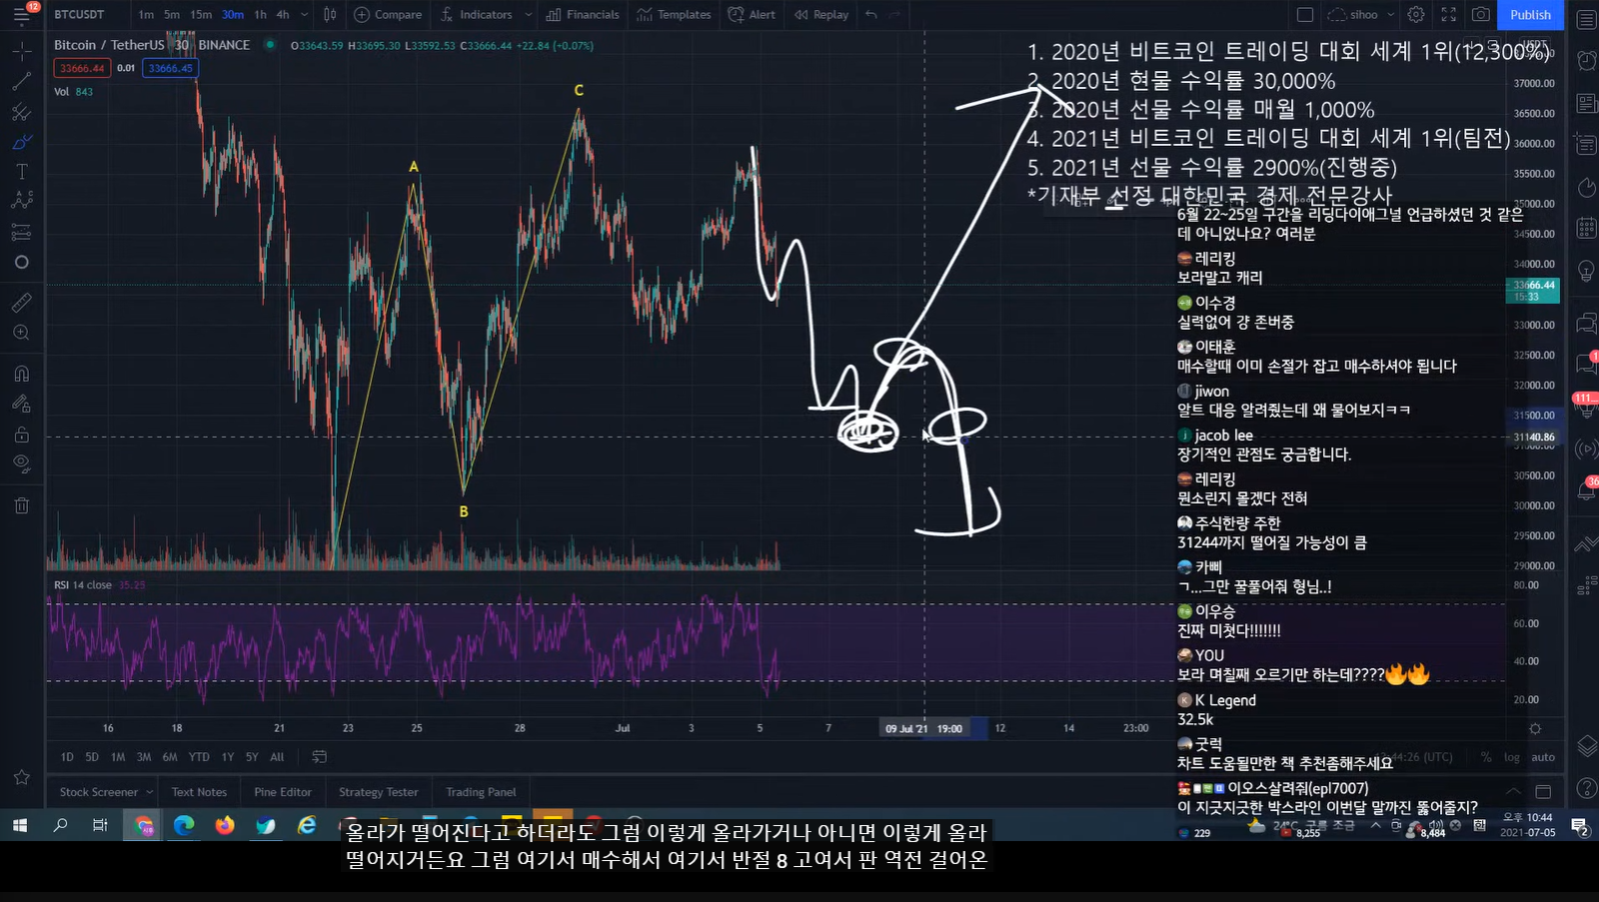Open the candlestick chart style selector
Image resolution: width=1599 pixels, height=902 pixels.
coord(330,15)
